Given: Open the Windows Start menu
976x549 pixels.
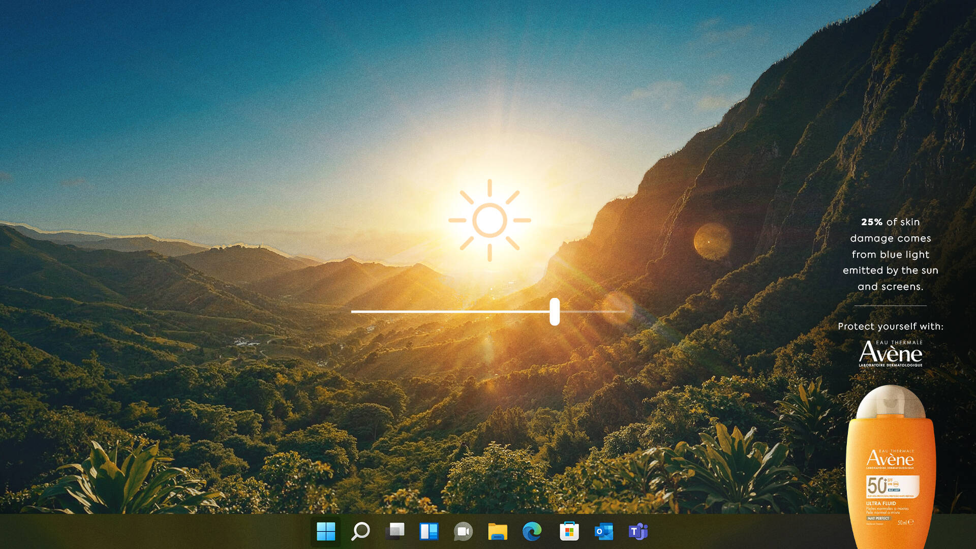Looking at the screenshot, I should [326, 532].
